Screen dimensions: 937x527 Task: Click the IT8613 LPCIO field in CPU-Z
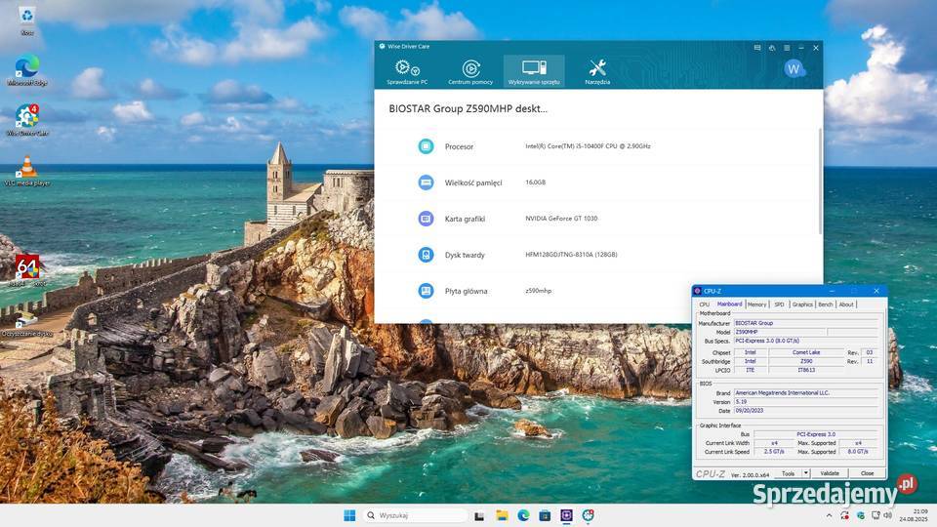point(806,370)
